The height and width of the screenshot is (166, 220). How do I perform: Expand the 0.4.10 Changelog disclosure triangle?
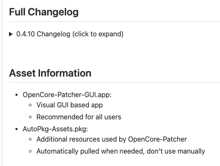click(x=11, y=34)
